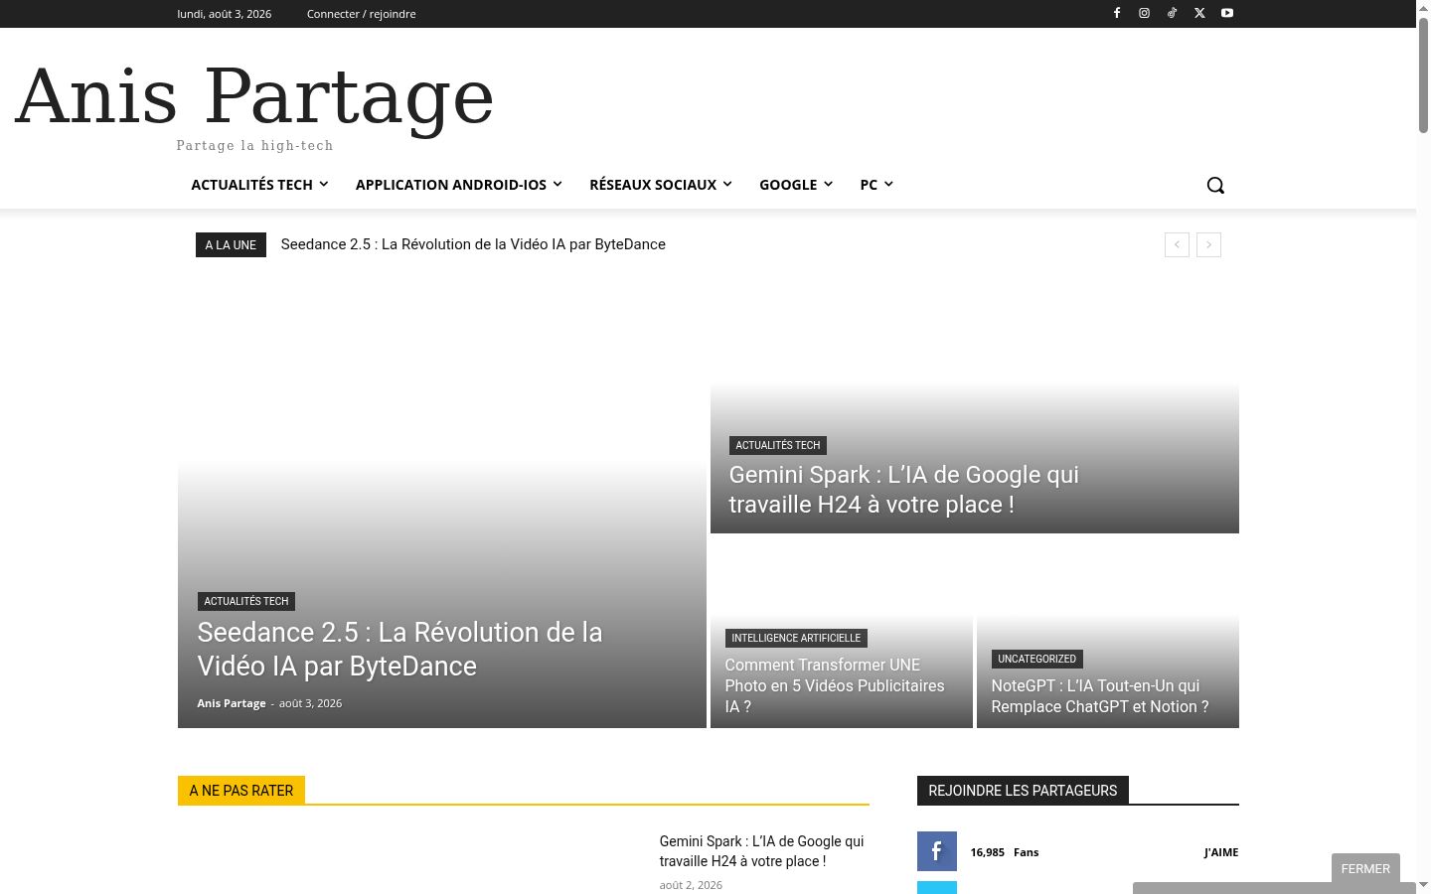1431x894 pixels.
Task: Expand the Actualités Tech menu
Action: [259, 185]
